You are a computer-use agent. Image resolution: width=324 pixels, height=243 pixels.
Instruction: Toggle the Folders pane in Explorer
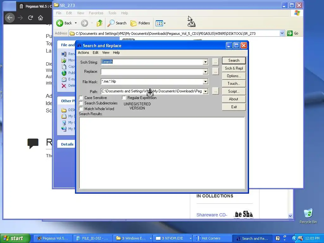point(140,23)
